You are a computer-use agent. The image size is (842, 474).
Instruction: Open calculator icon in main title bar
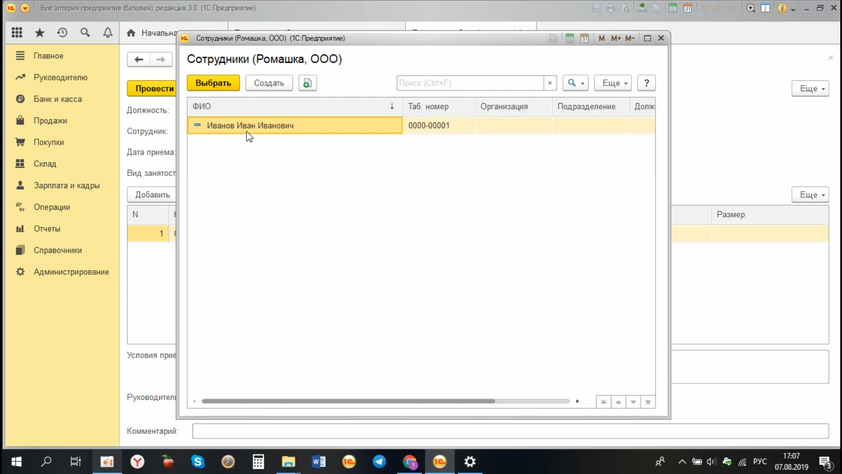(x=672, y=8)
